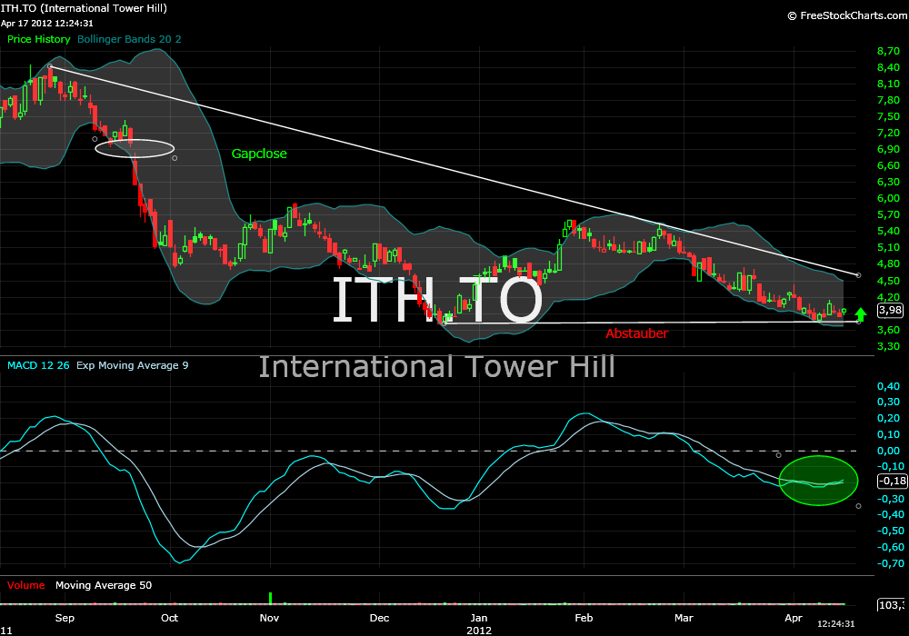Click the 12:24:31 time in the bottom right
The image size is (909, 636).
836,624
